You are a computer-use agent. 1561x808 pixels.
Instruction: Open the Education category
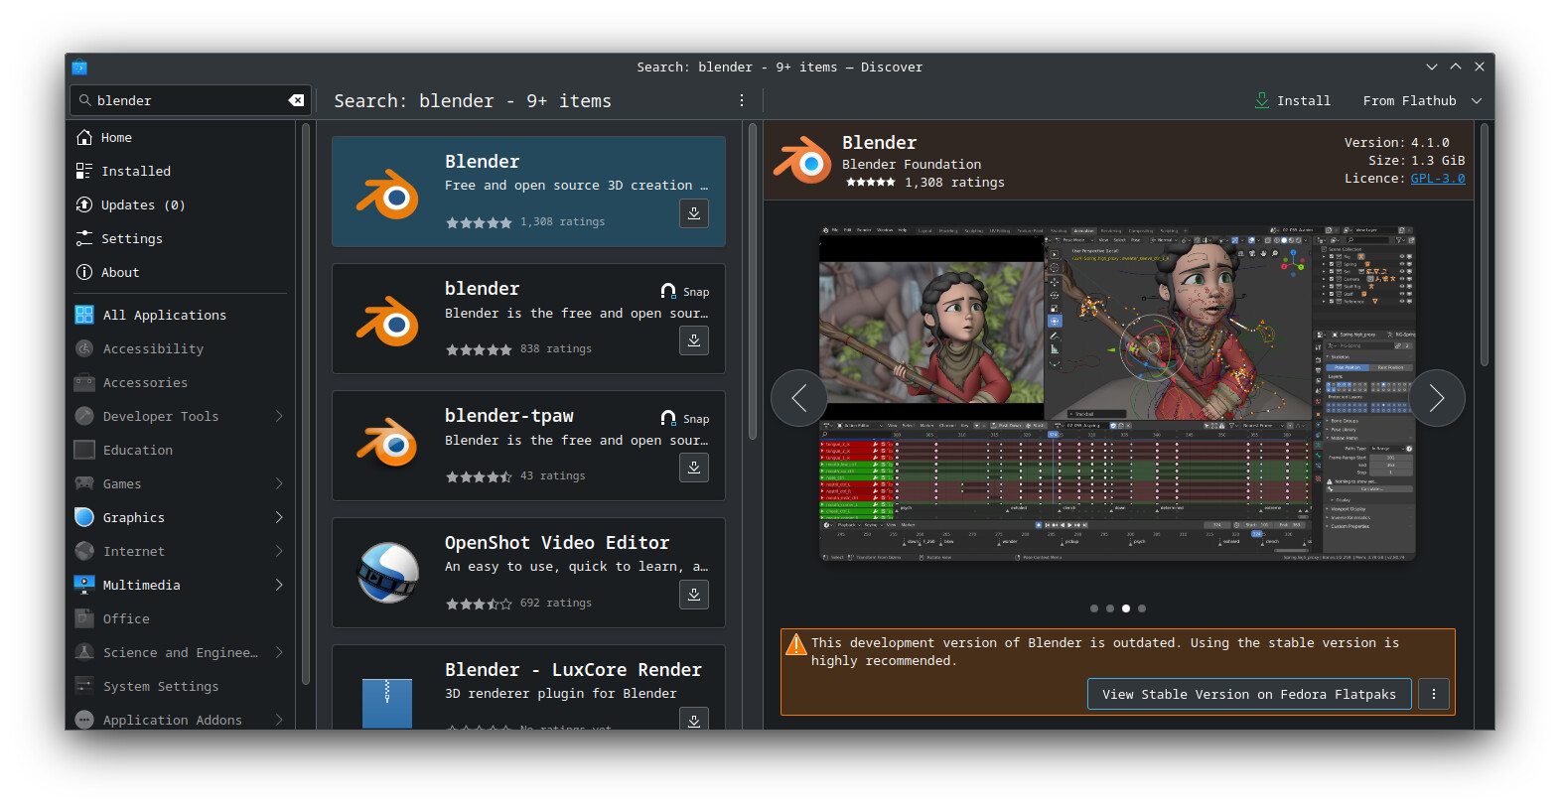pos(183,451)
